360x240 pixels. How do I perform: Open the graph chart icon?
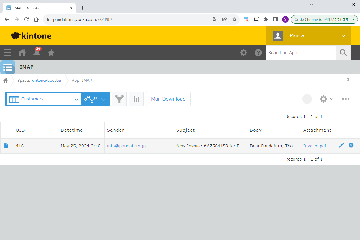tap(136, 99)
